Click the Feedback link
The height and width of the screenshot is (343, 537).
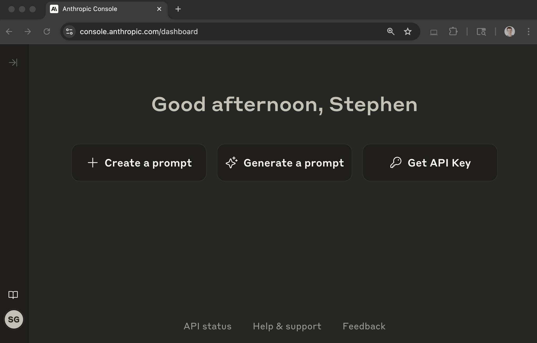[x=364, y=326]
